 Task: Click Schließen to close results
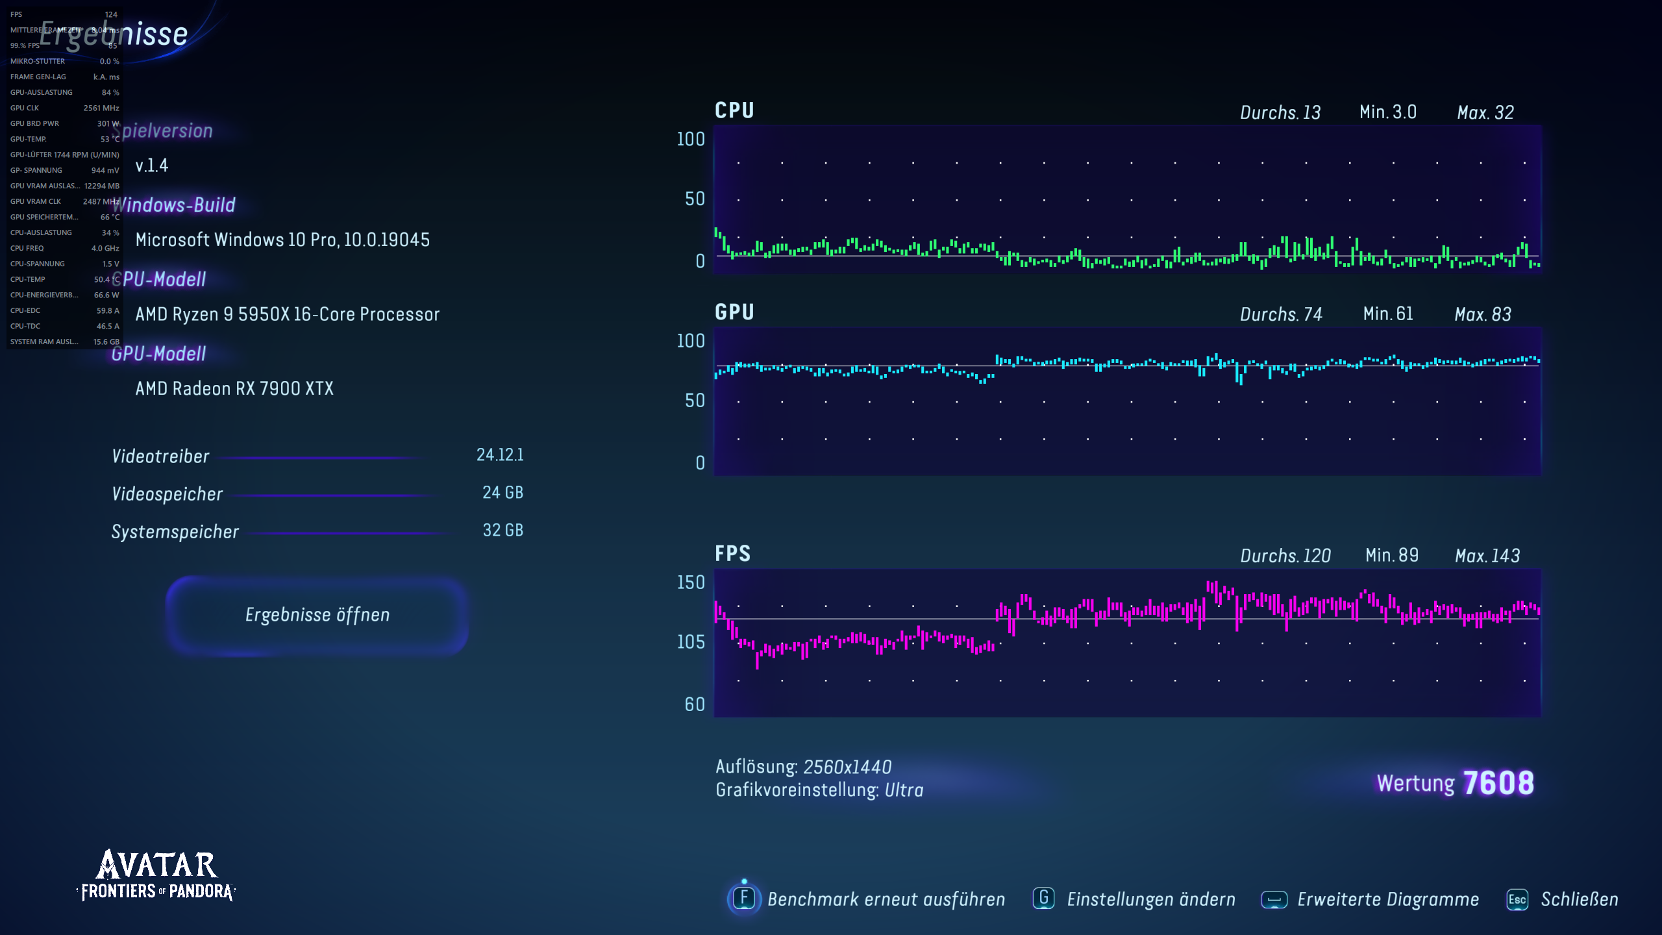click(1579, 899)
